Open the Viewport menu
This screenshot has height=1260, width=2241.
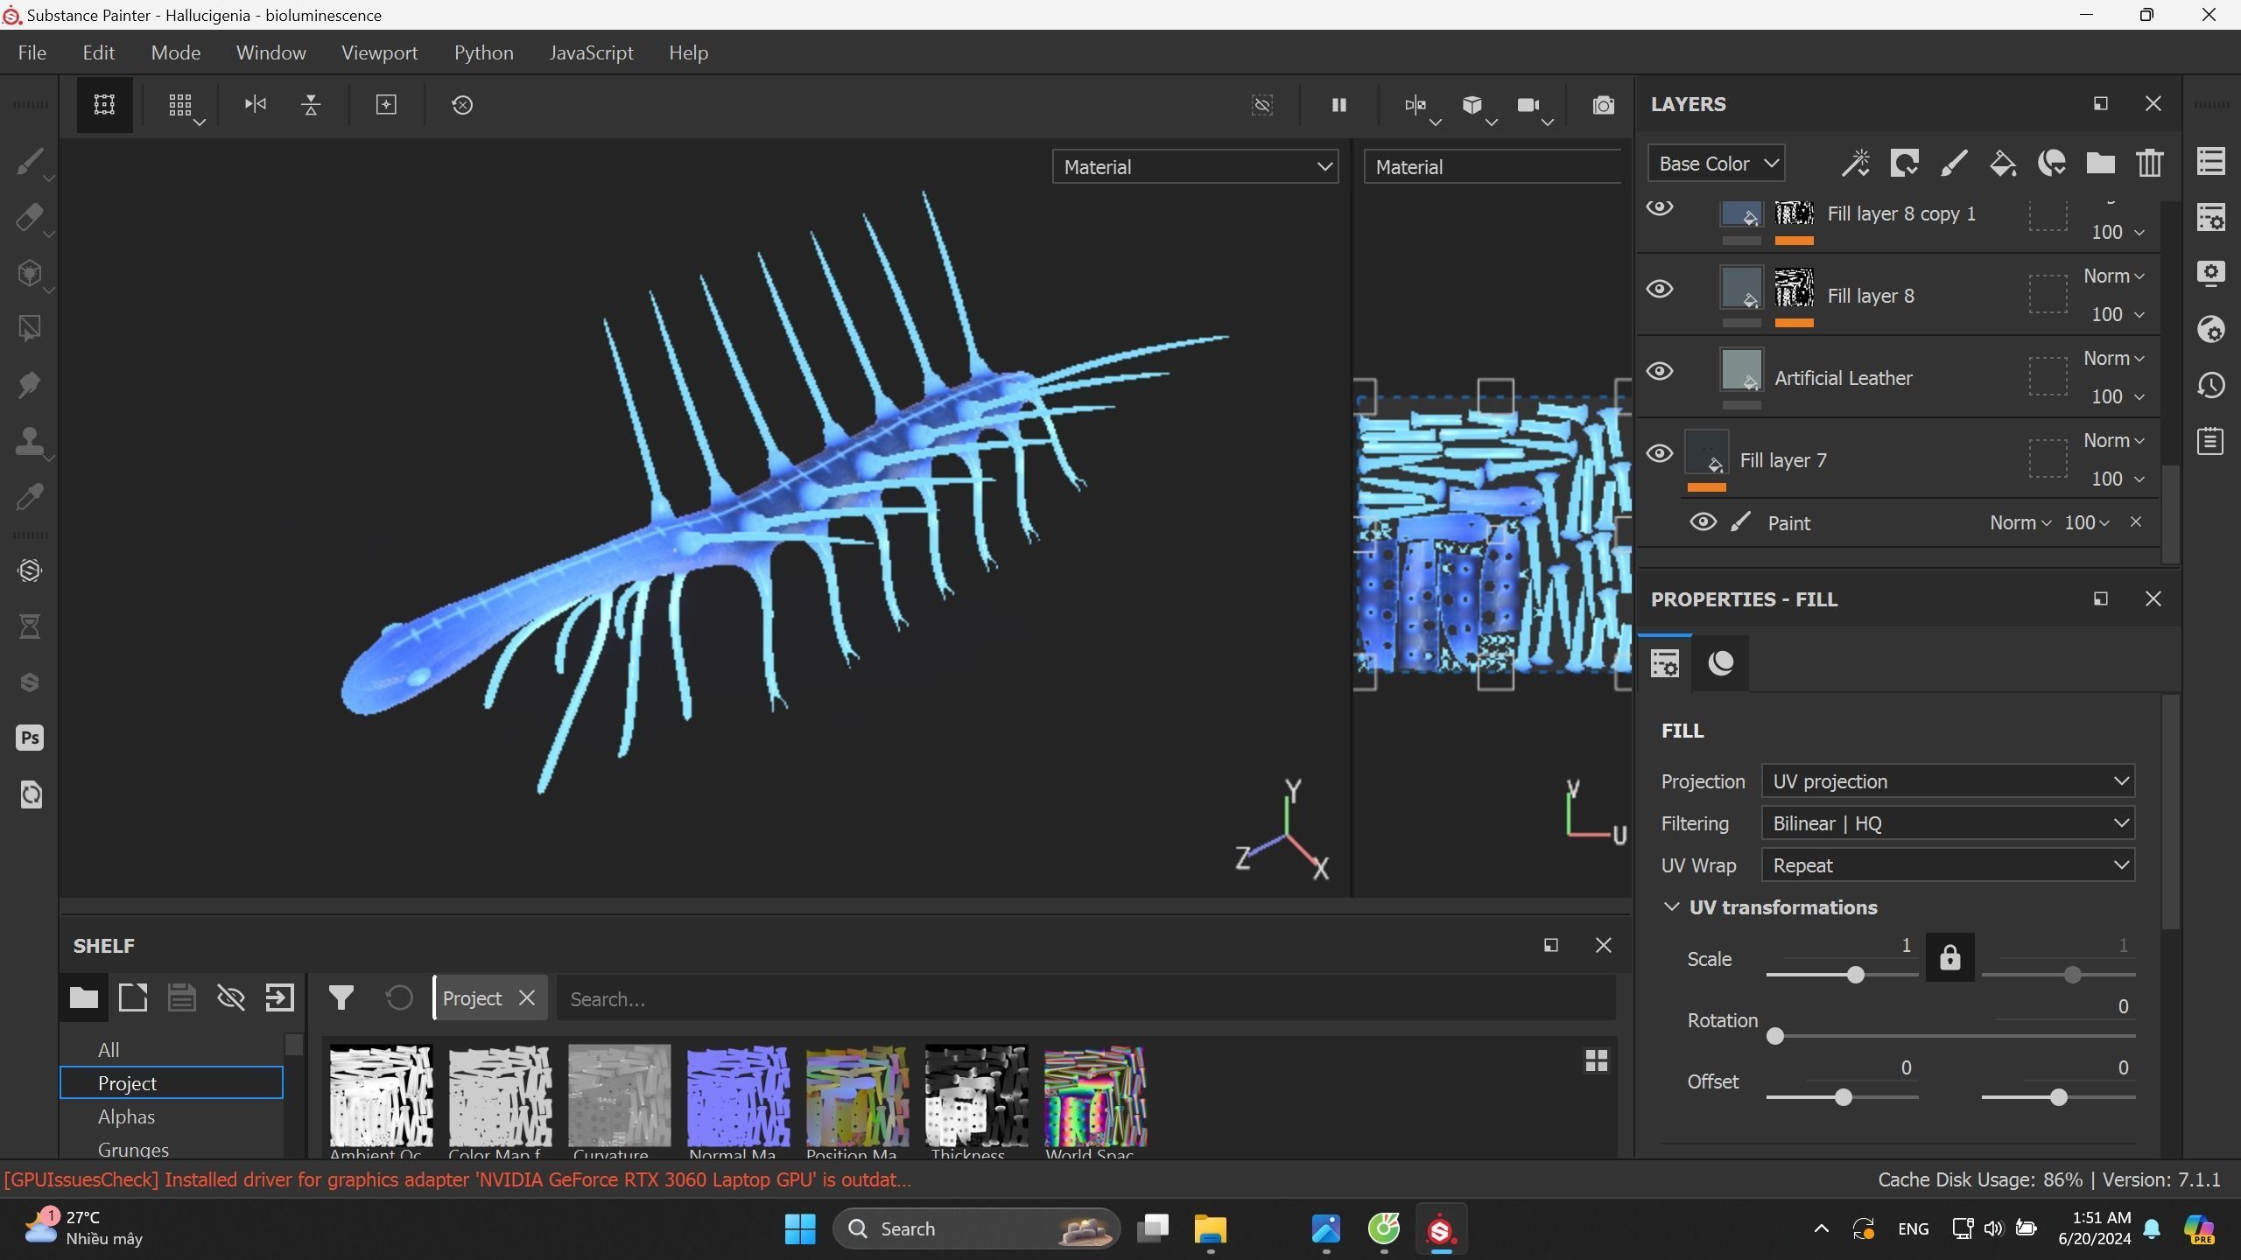(x=380, y=53)
